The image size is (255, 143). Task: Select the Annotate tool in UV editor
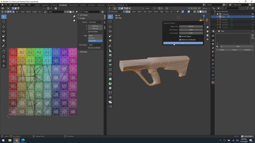click(4, 46)
